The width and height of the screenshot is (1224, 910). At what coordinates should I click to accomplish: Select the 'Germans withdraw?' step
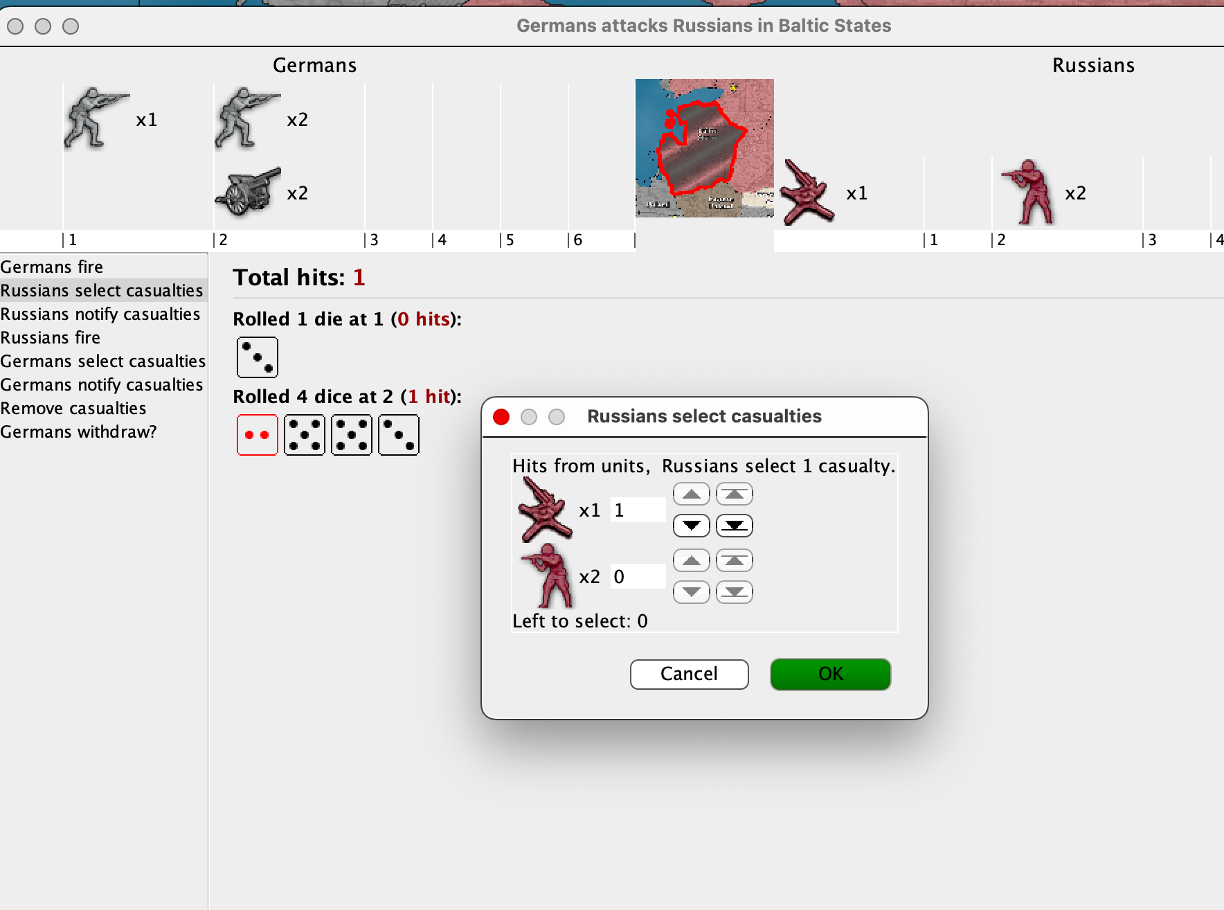78,432
